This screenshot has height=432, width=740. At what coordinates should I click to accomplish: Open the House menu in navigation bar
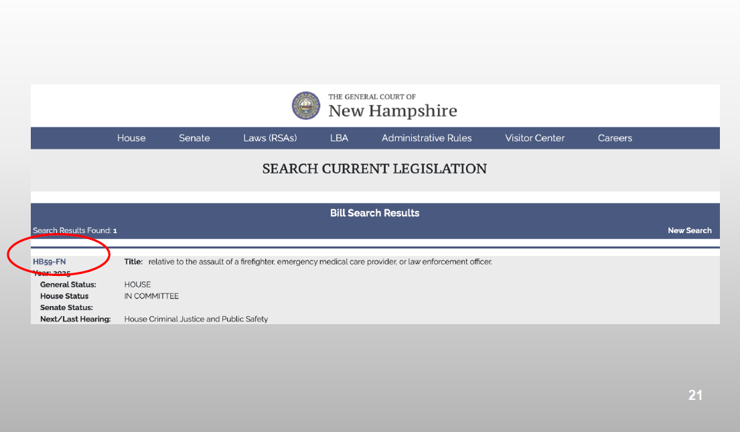tap(131, 138)
